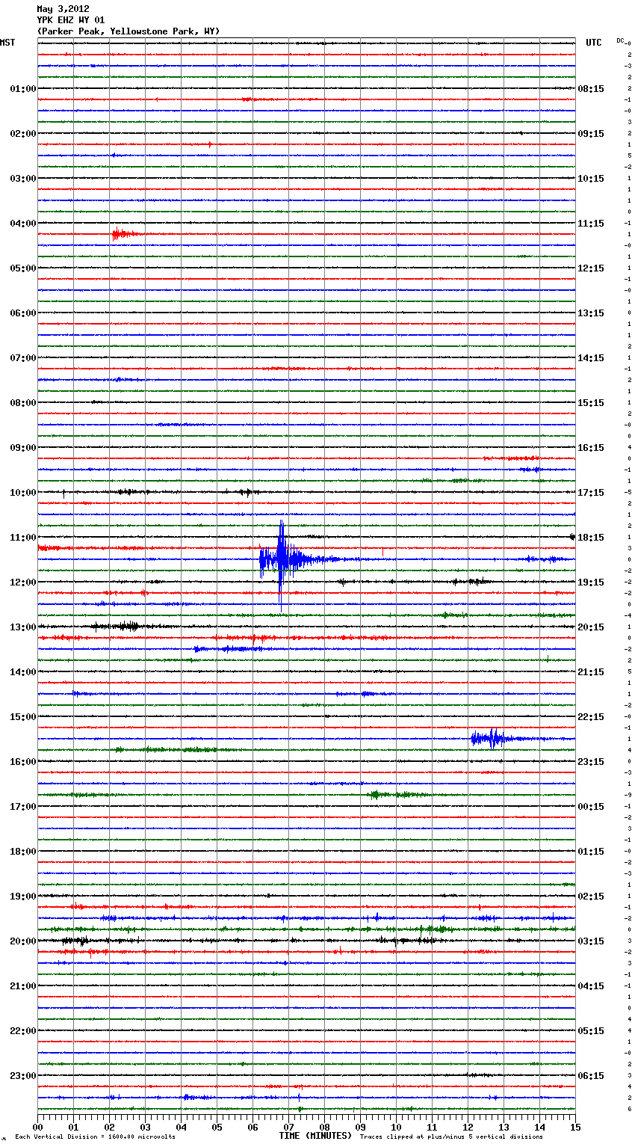Select the 10:00 MST time label
Image resolution: width=635 pixels, height=1147 pixels.
coord(23,492)
